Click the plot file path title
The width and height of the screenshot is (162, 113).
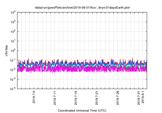(82, 8)
